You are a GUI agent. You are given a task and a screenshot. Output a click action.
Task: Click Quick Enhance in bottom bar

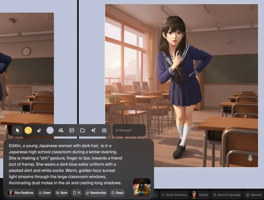pos(174,195)
